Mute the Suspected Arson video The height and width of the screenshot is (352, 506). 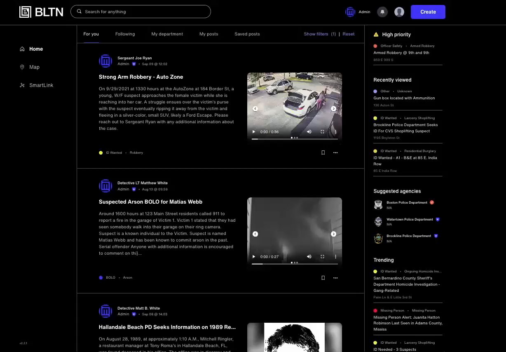pyautogui.click(x=309, y=257)
